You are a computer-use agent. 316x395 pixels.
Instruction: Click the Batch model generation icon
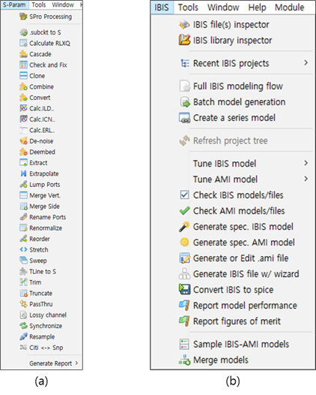pyautogui.click(x=185, y=102)
